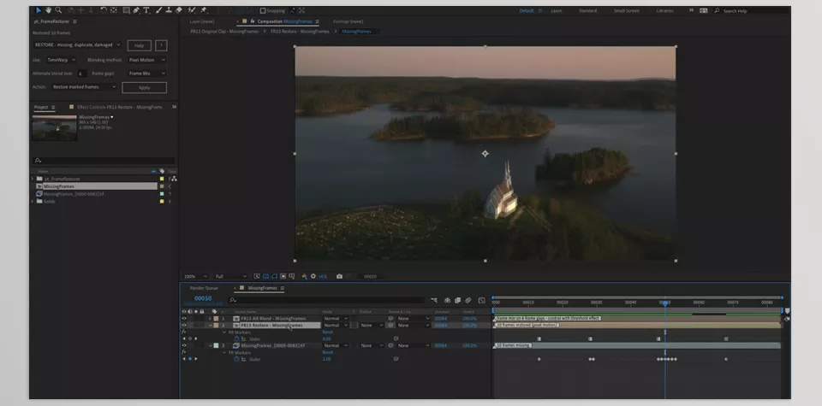The image size is (822, 406).
Task: Switch to the Learn workspace
Action: [x=557, y=10]
